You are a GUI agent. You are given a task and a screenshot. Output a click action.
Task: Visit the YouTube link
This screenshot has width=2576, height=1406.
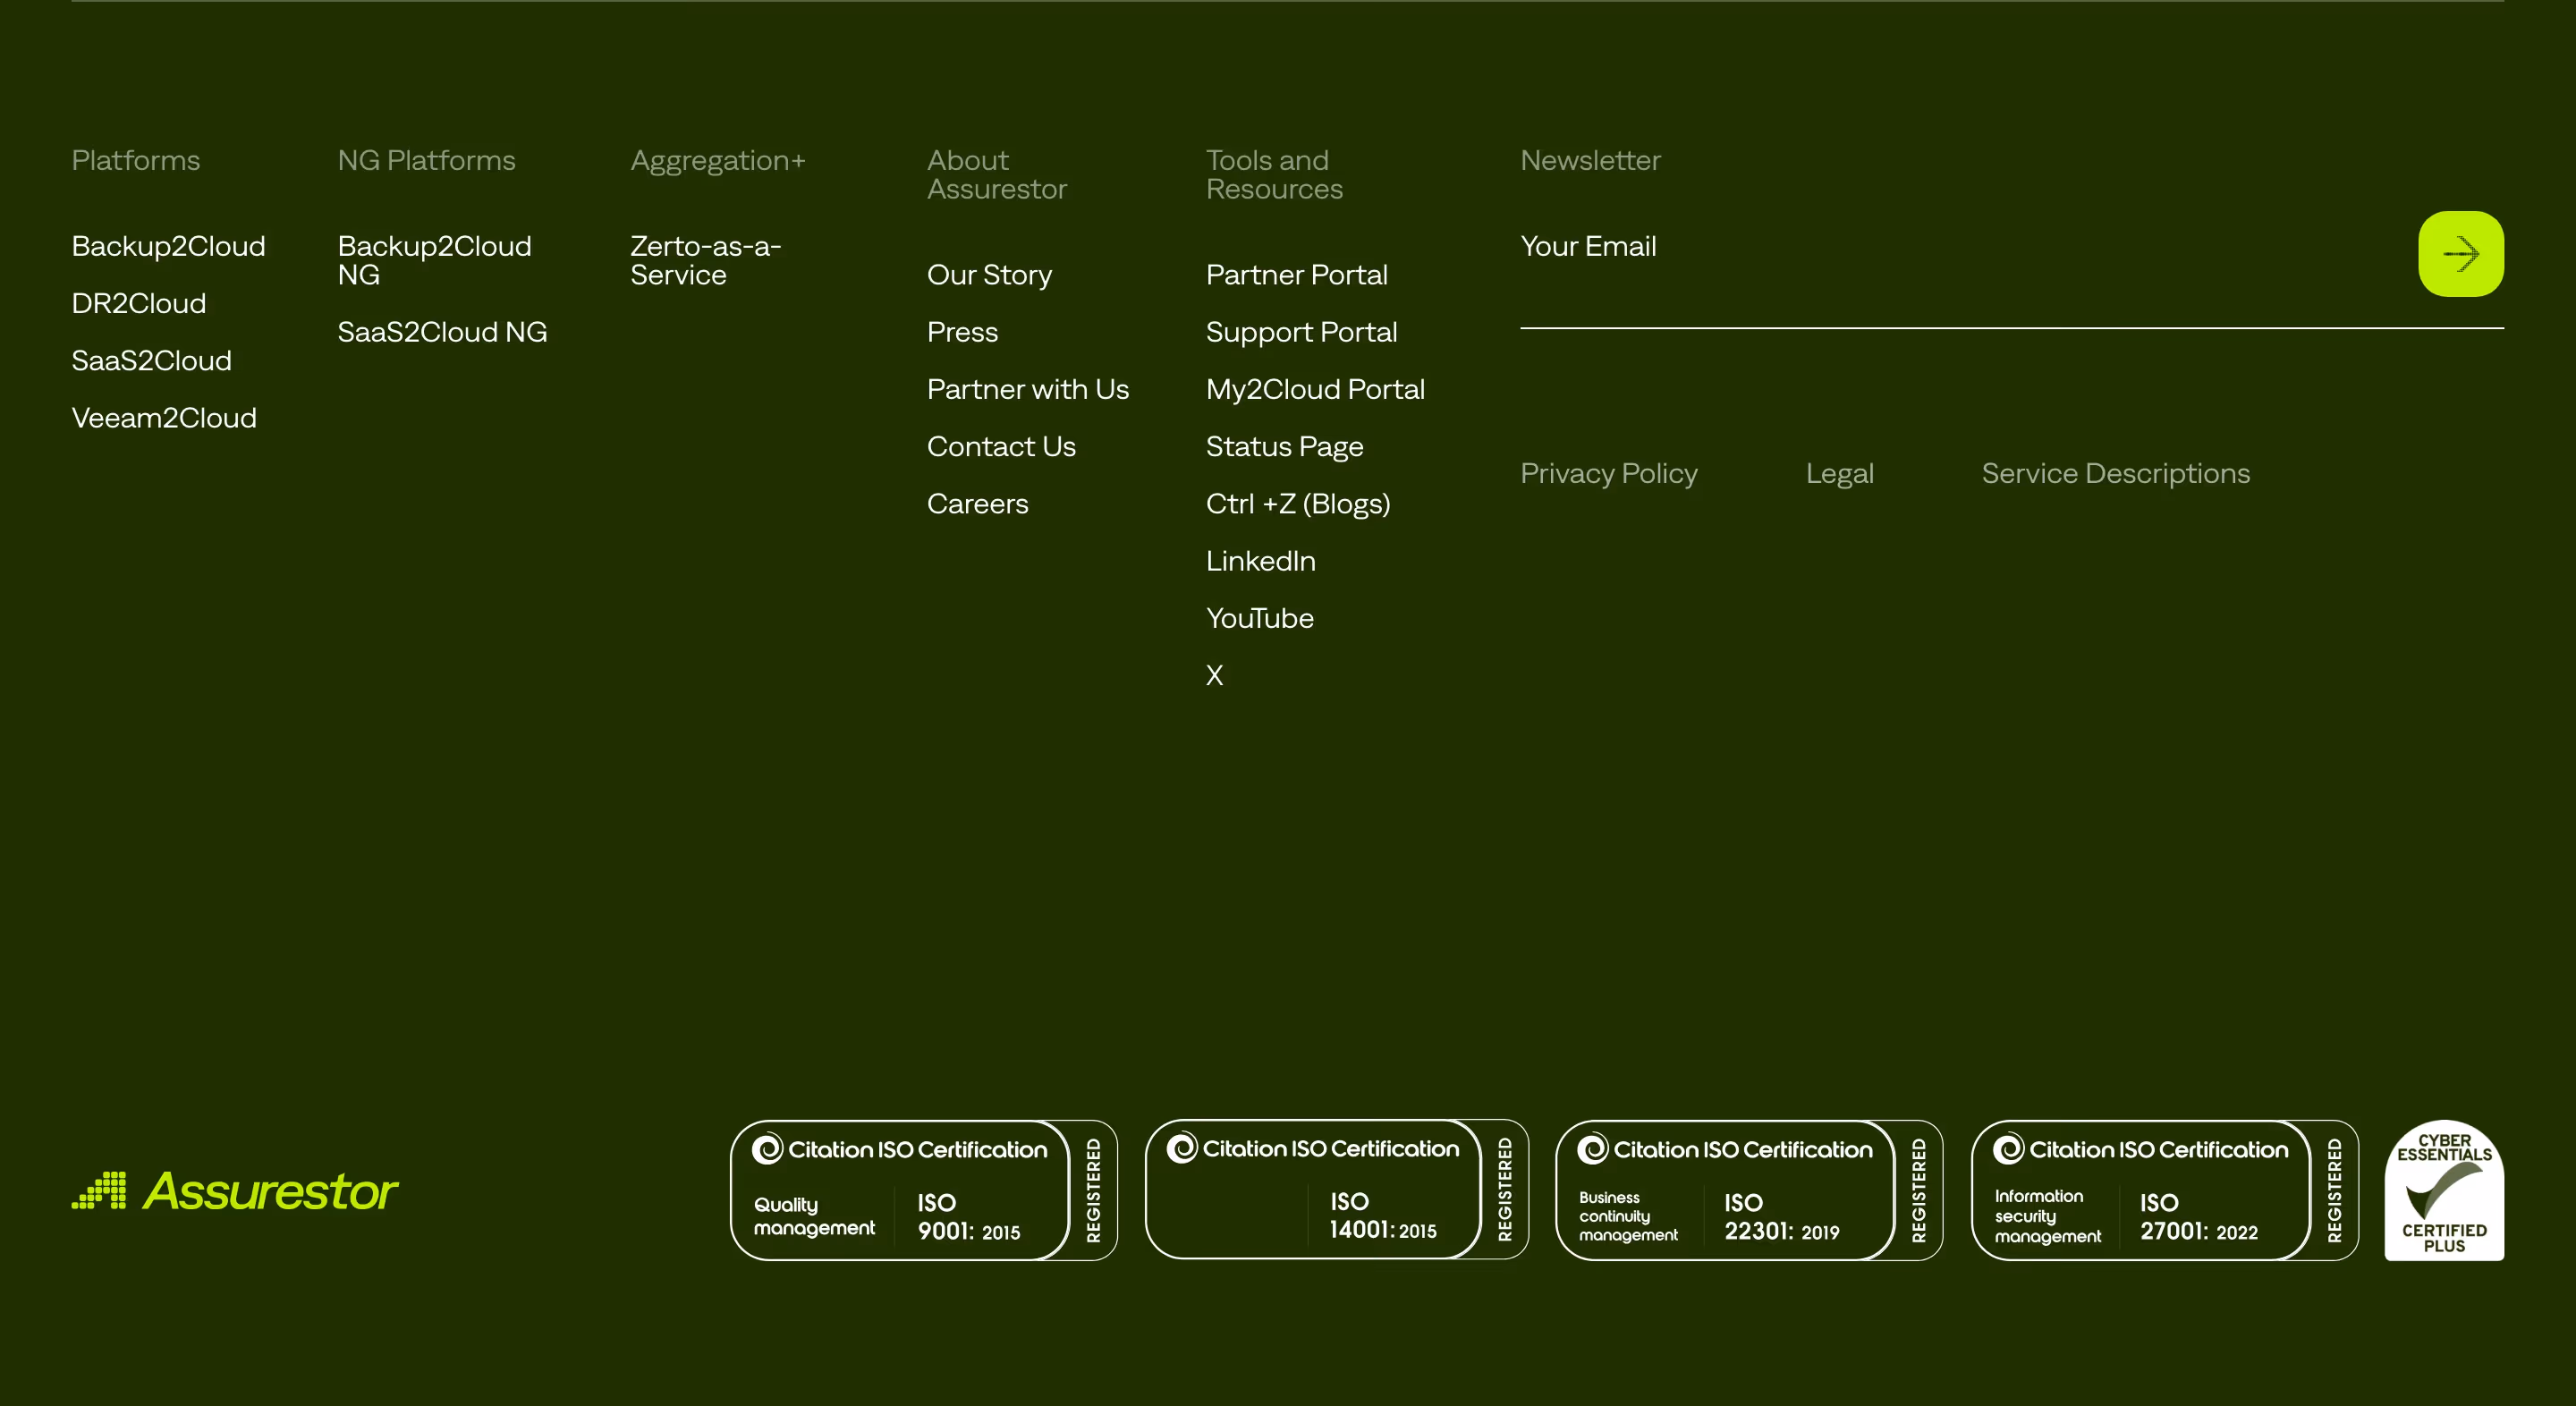1259,619
